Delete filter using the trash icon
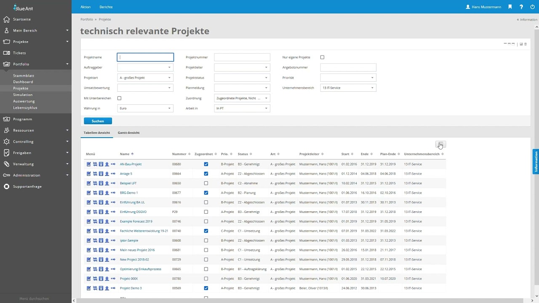 coord(526,44)
